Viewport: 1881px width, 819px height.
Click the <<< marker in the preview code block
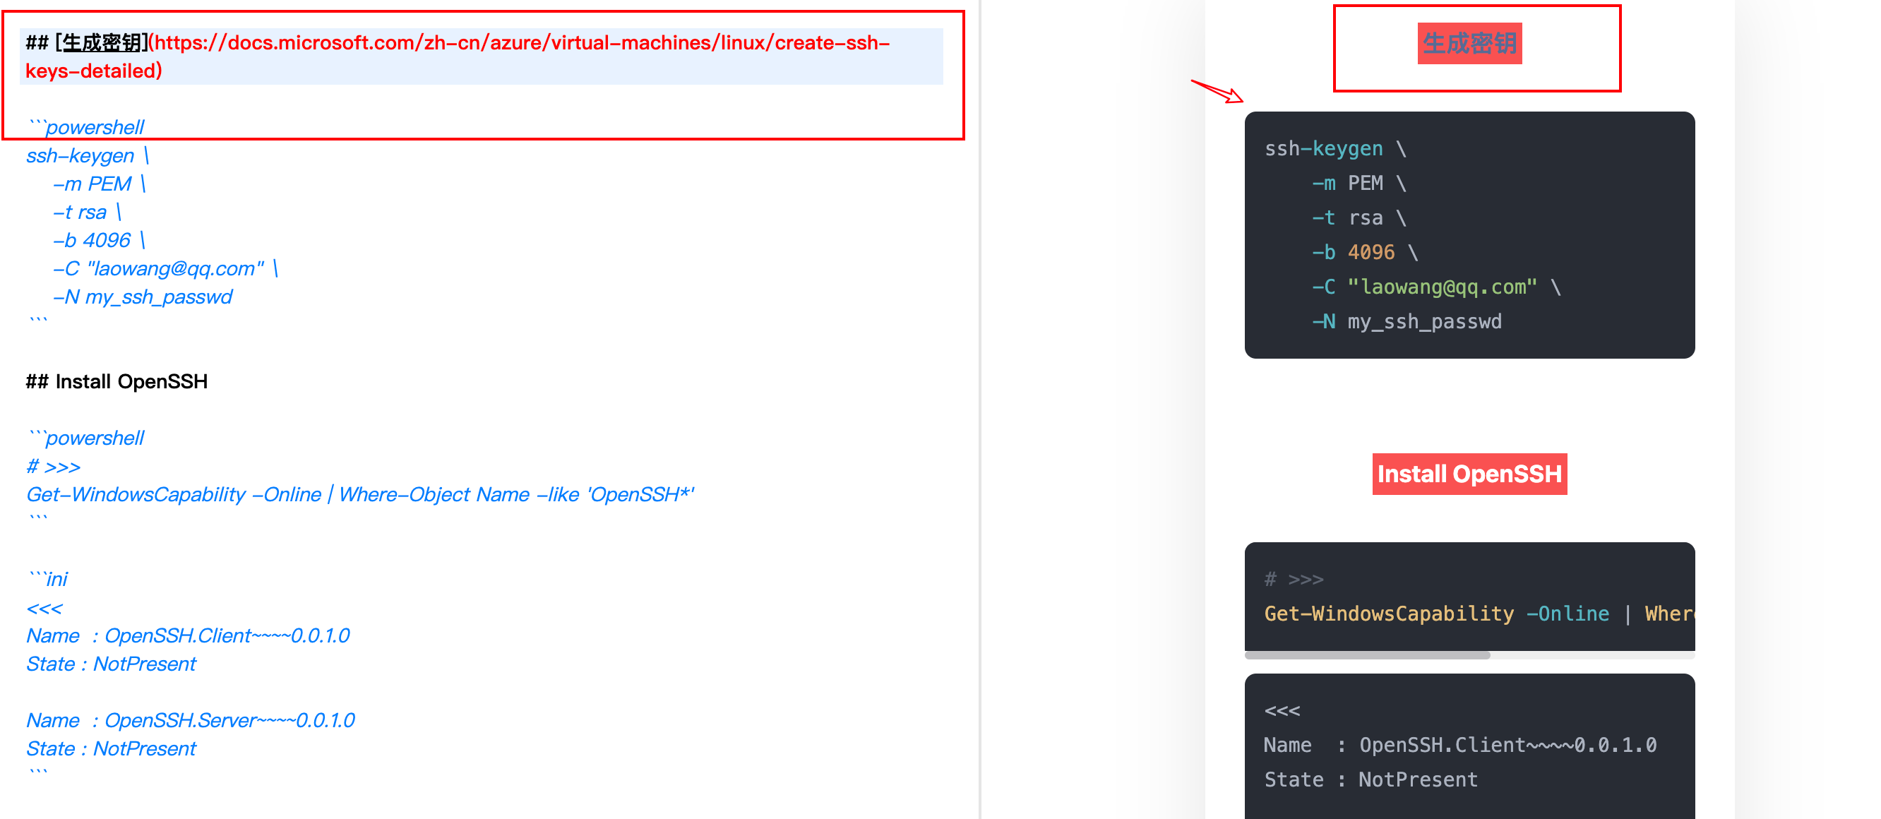tap(1282, 710)
